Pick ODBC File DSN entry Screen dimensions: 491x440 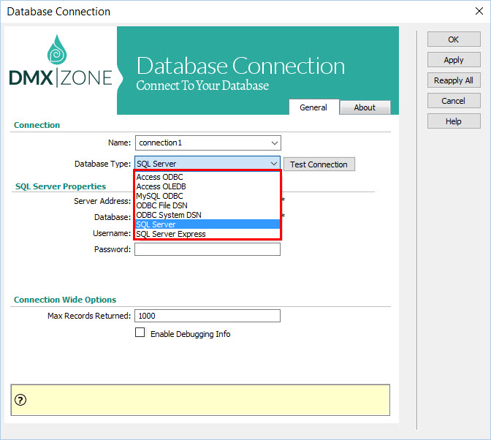click(208, 205)
